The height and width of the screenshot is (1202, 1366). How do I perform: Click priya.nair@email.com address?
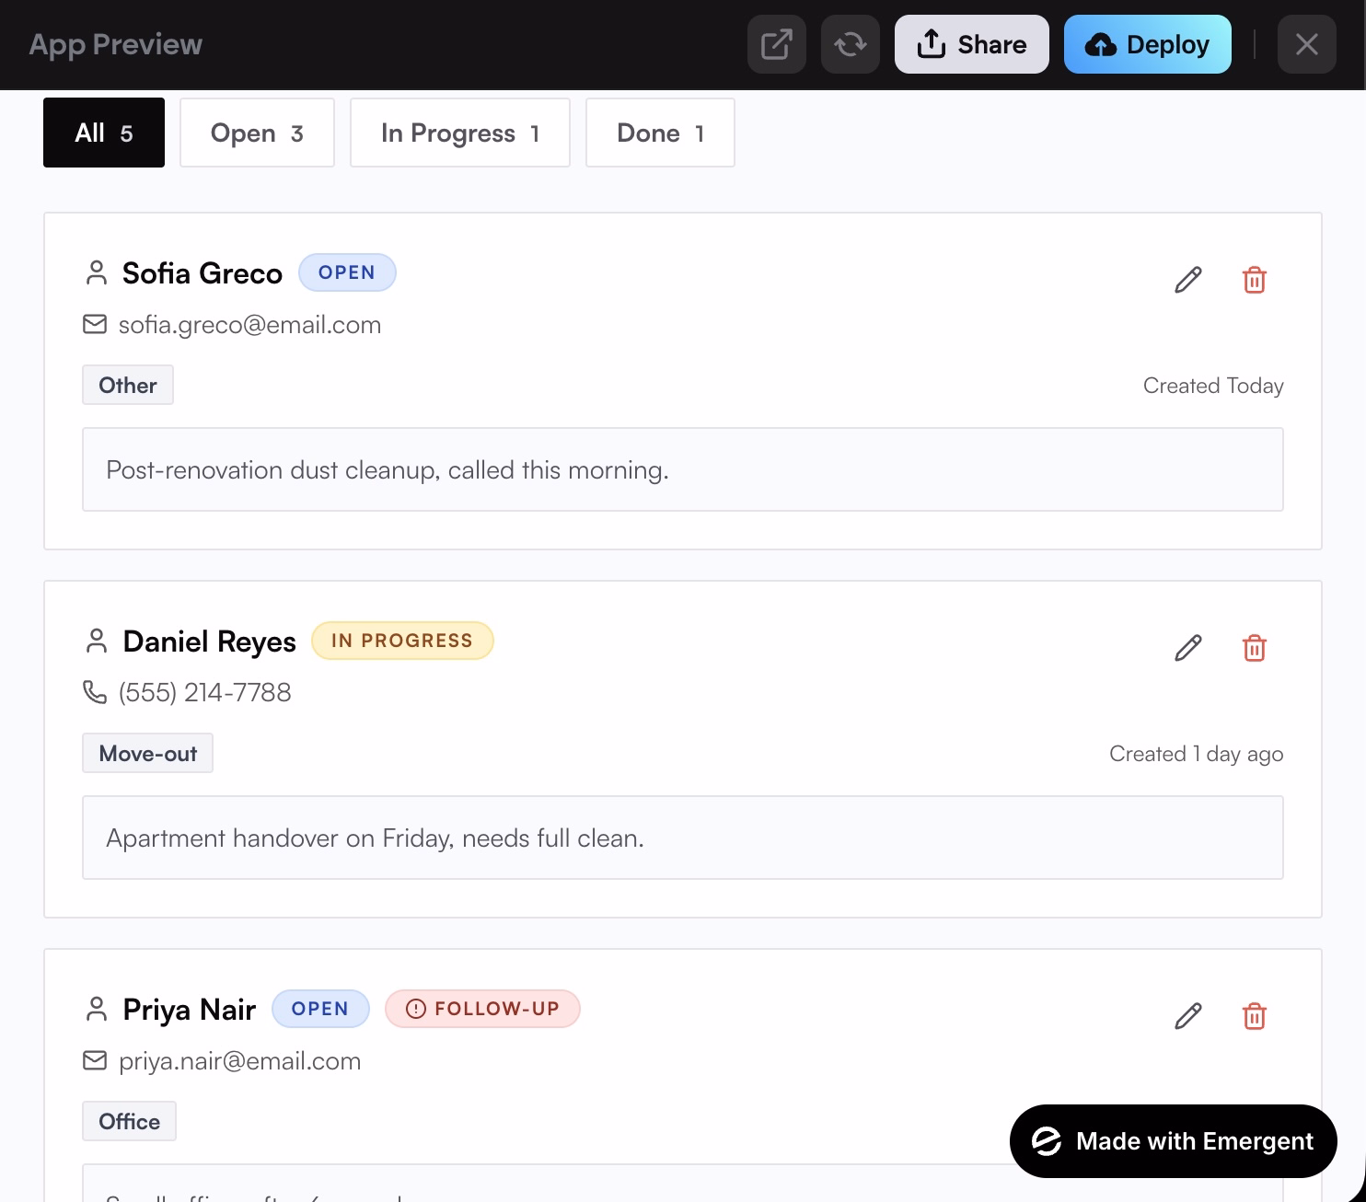point(239,1061)
